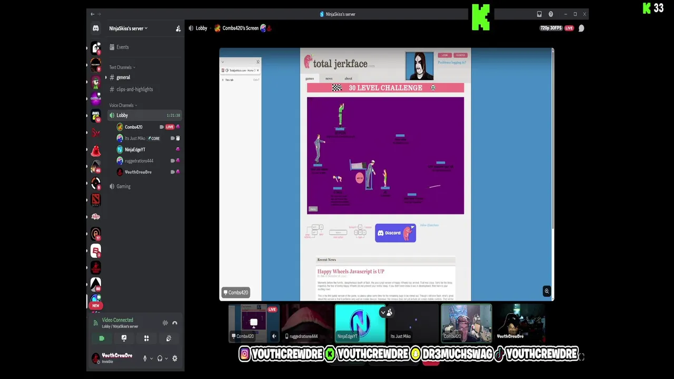Screen dimensions: 674x379
Task: Click the invite members icon beside server name
Action: [x=178, y=28]
